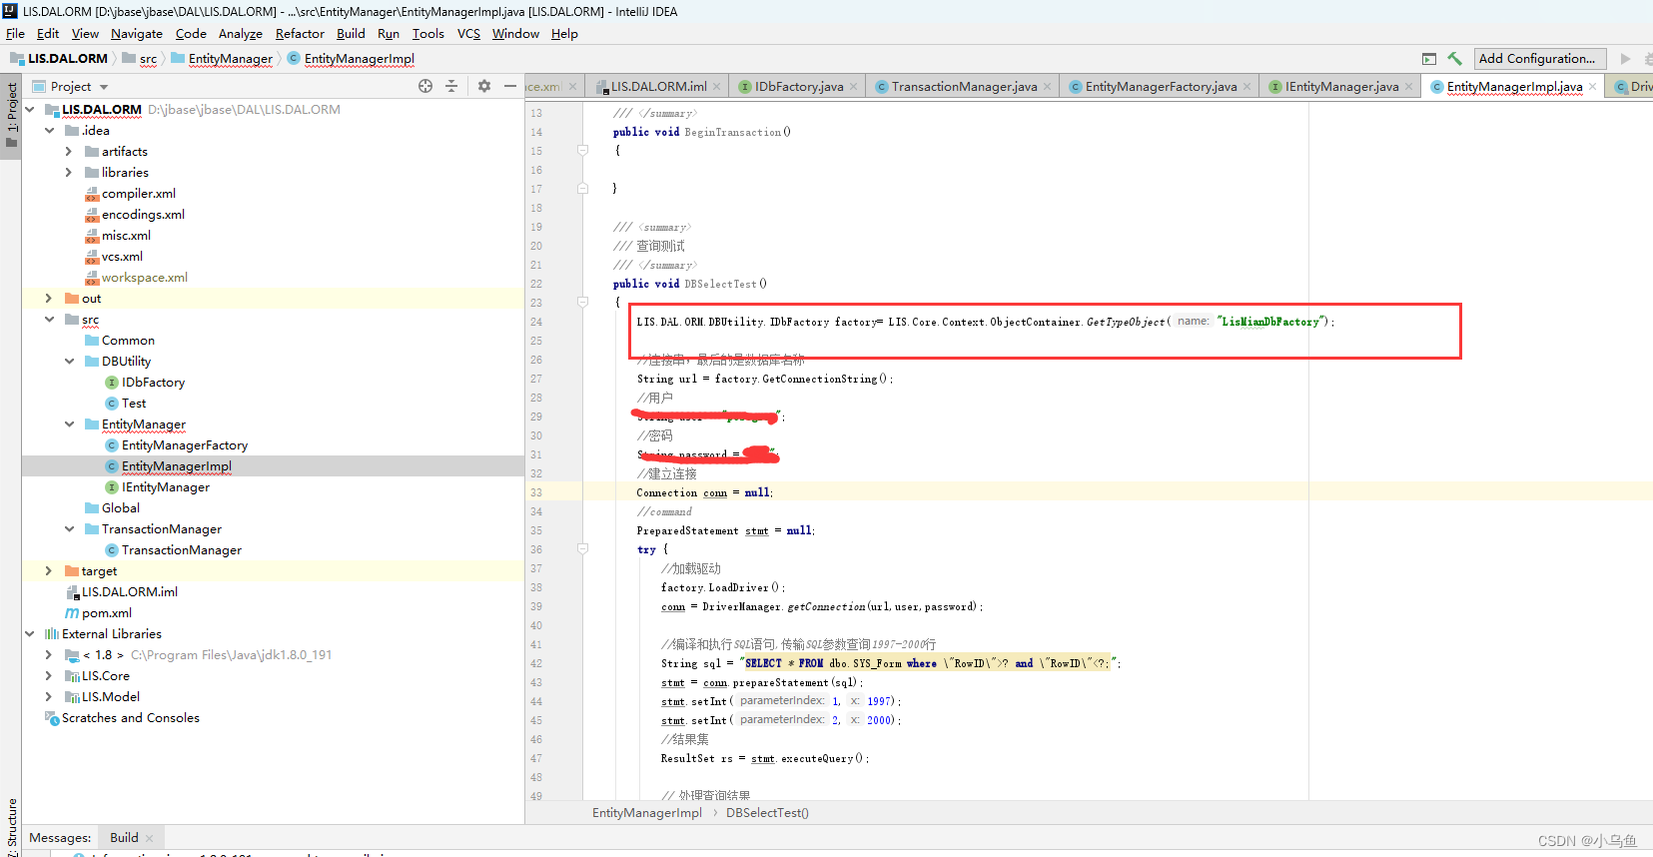This screenshot has height=857, width=1653.
Task: Collapse LIS.DAL.ORM root node
Action: tap(30, 110)
